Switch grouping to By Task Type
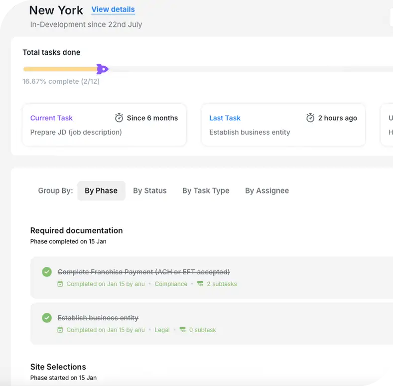This screenshot has height=386, width=393. pos(206,191)
